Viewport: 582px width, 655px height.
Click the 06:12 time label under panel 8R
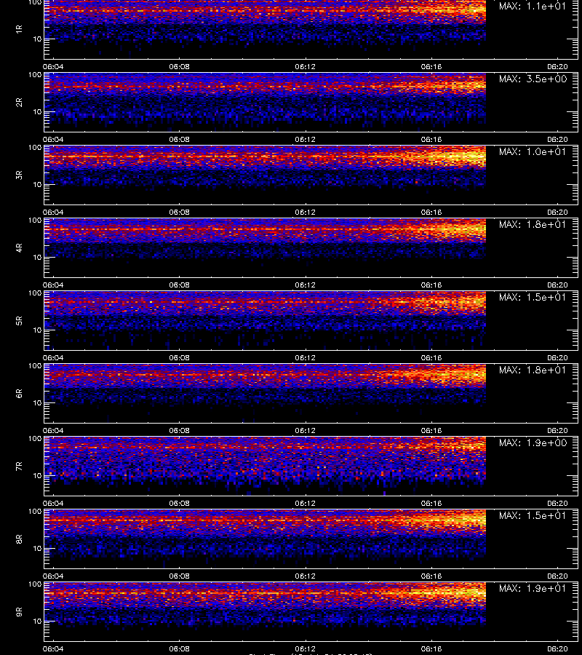click(306, 576)
